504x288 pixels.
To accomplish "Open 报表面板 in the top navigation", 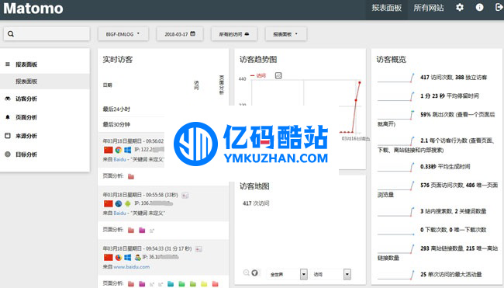I will pos(387,8).
